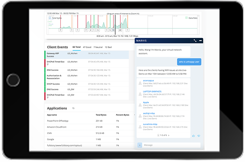Click thumbs up on Marvis response
This screenshot has width=245, height=162.
194,136
